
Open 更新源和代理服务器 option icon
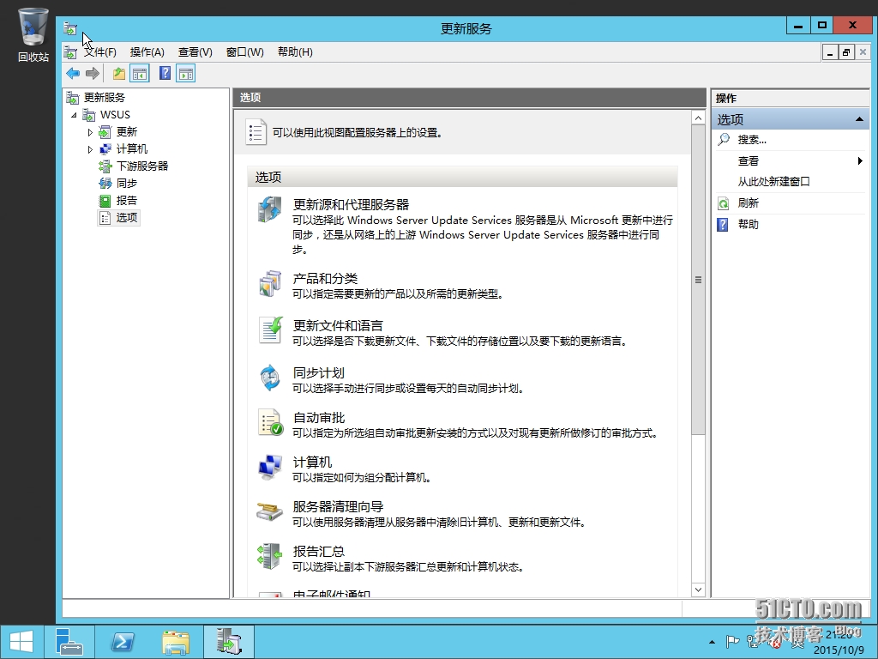(x=270, y=209)
